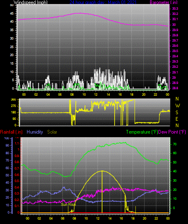This screenshot has width=188, height=224.
Task: Click the 5 mark on the windspeed axis
Action: tap(13, 80)
